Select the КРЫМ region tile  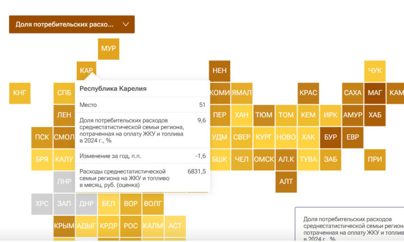(64, 226)
